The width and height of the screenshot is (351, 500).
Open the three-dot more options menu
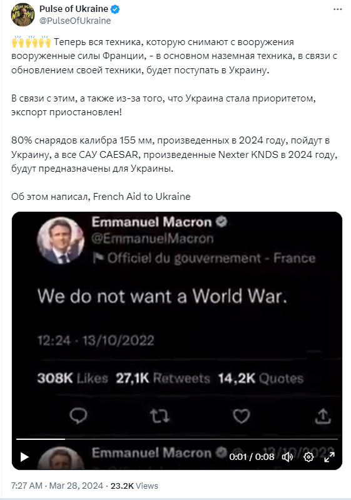pos(337,9)
